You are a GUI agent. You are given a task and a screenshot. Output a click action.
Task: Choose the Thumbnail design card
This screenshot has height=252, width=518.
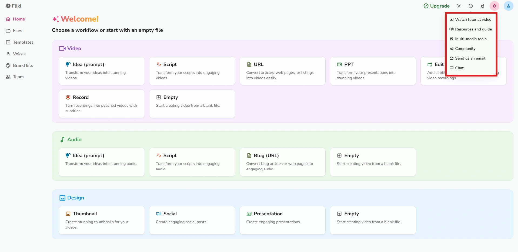tap(102, 220)
